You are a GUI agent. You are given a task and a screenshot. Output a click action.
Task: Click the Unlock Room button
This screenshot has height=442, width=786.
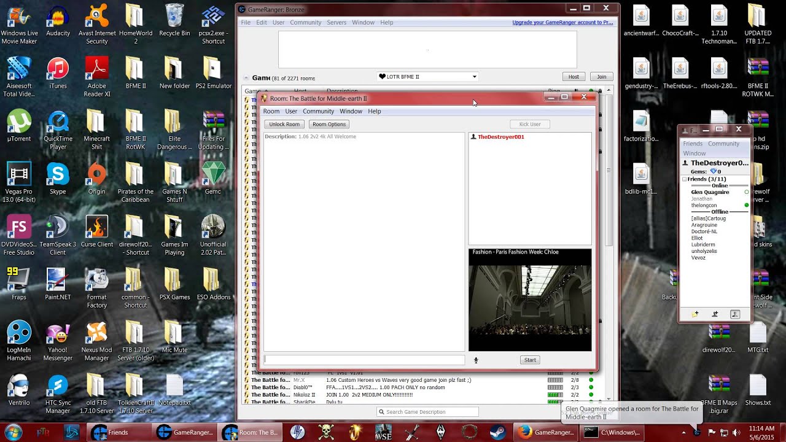(284, 124)
